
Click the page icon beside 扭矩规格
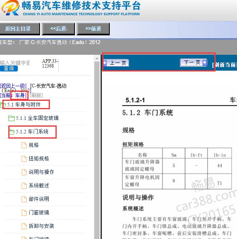click(x=24, y=159)
